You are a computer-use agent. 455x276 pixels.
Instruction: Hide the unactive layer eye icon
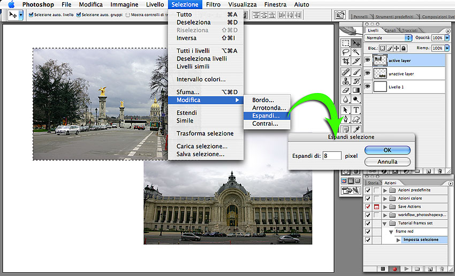coord(367,73)
